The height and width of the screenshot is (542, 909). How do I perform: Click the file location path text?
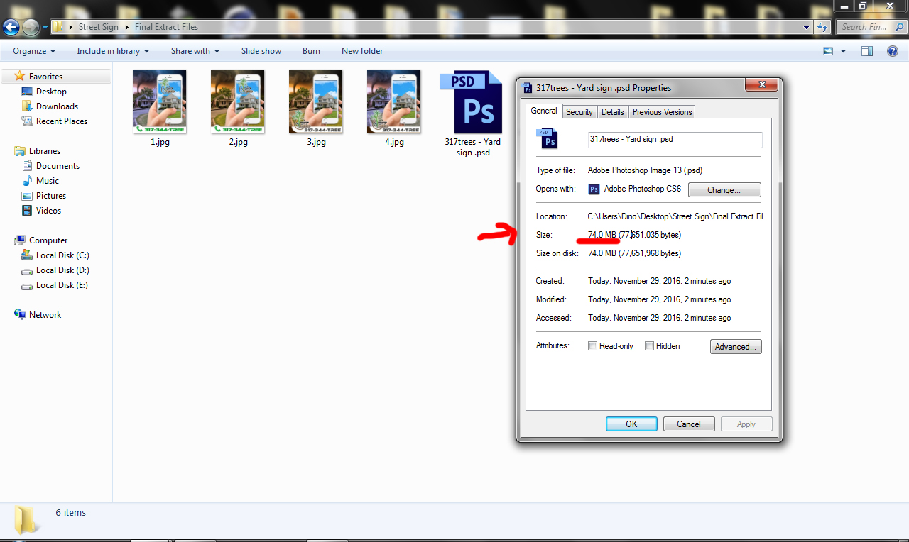click(675, 216)
